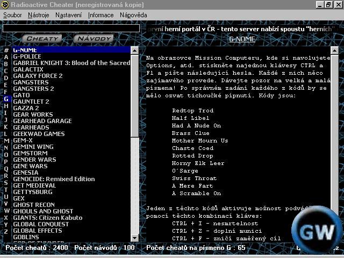Select index letter Q
The width and height of the screenshot is (344, 258).
(6, 169)
